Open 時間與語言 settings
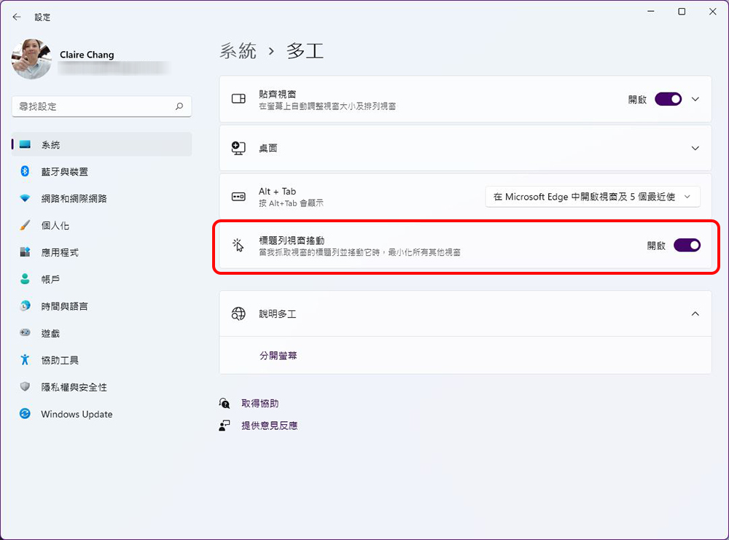729x540 pixels. pyautogui.click(x=102, y=306)
